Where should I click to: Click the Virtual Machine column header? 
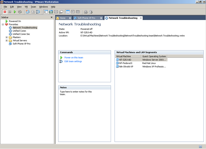pos(128,56)
